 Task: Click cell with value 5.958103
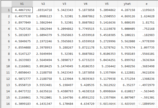[127, 54]
